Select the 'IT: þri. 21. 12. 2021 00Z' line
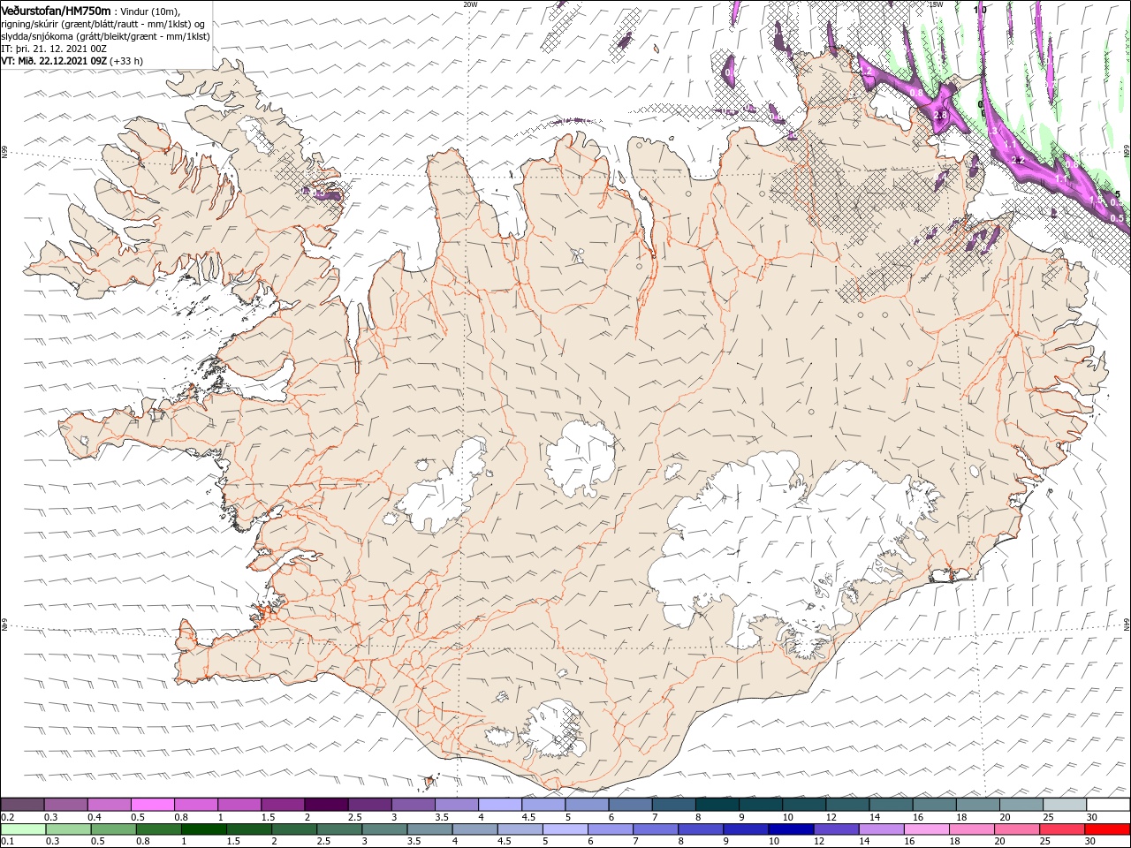Viewport: 1131px width, 848px height. coord(55,49)
